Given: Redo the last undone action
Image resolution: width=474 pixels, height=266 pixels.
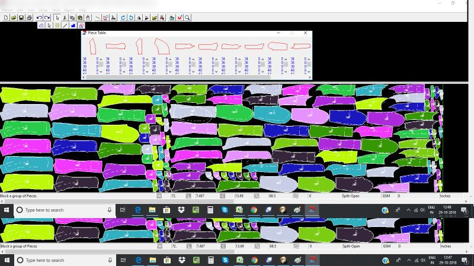Looking at the screenshot, I should pyautogui.click(x=47, y=18).
